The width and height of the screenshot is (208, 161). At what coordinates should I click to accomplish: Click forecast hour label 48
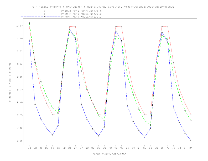tap(122, 148)
